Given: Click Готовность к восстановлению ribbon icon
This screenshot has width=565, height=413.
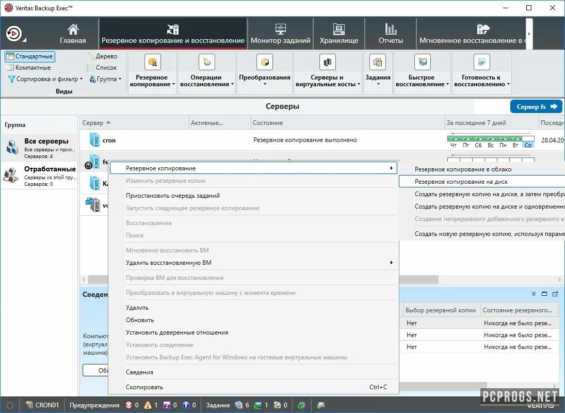Looking at the screenshot, I should coord(482,62).
